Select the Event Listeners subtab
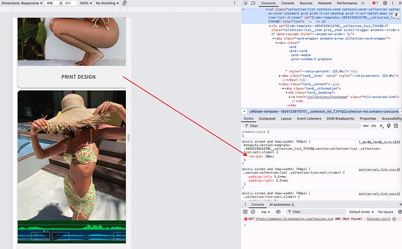Image resolution: width=402 pixels, height=249 pixels. [309, 118]
